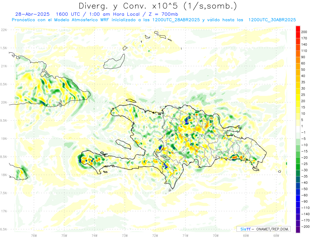Click the '25' colorbar value

pyautogui.click(x=304, y=95)
